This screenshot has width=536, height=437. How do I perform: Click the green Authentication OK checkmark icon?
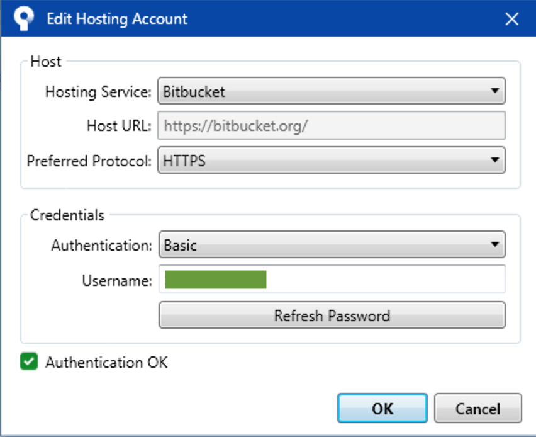pos(29,361)
